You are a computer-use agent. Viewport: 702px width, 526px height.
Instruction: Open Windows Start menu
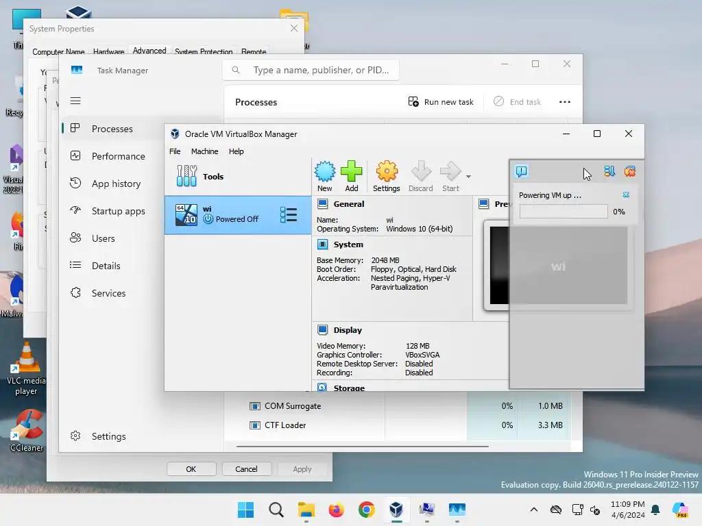coord(245,510)
